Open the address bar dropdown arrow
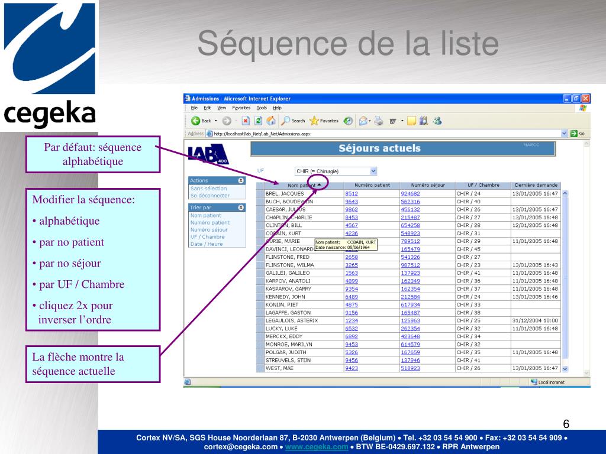Screen dimensions: 606x454 pyautogui.click(x=564, y=134)
